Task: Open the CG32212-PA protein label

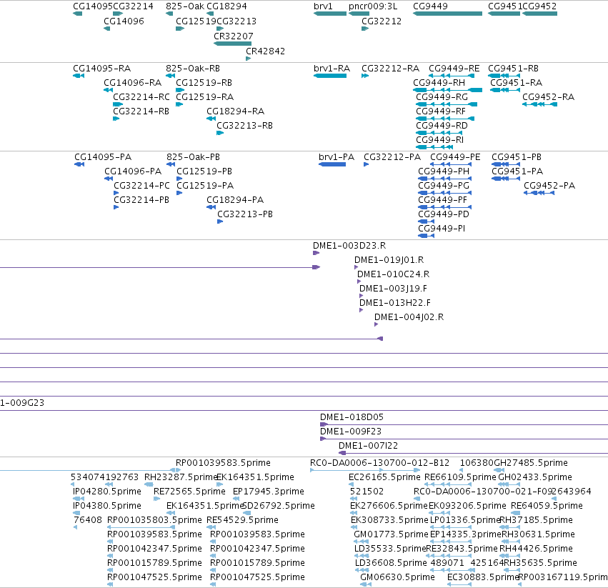Action: click(392, 157)
